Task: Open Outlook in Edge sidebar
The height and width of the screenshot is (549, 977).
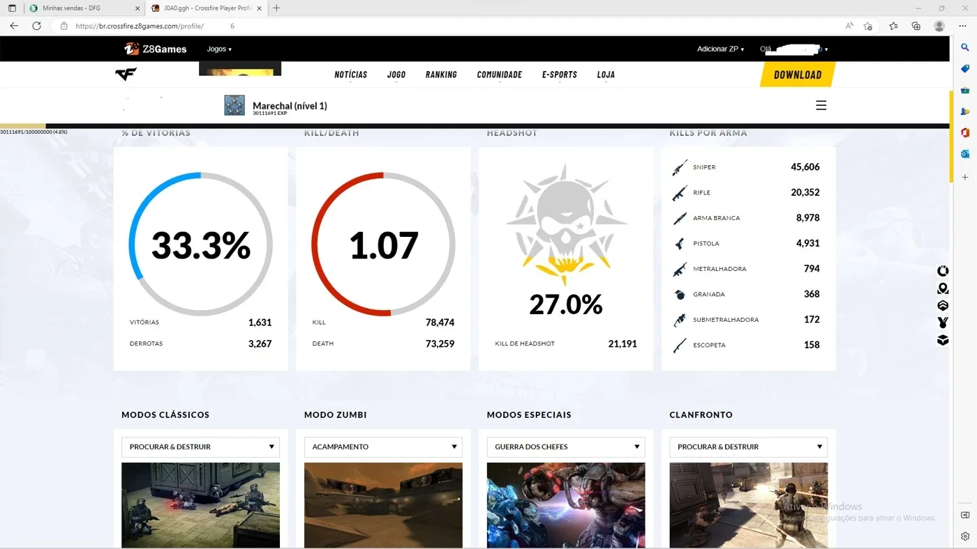Action: point(965,154)
